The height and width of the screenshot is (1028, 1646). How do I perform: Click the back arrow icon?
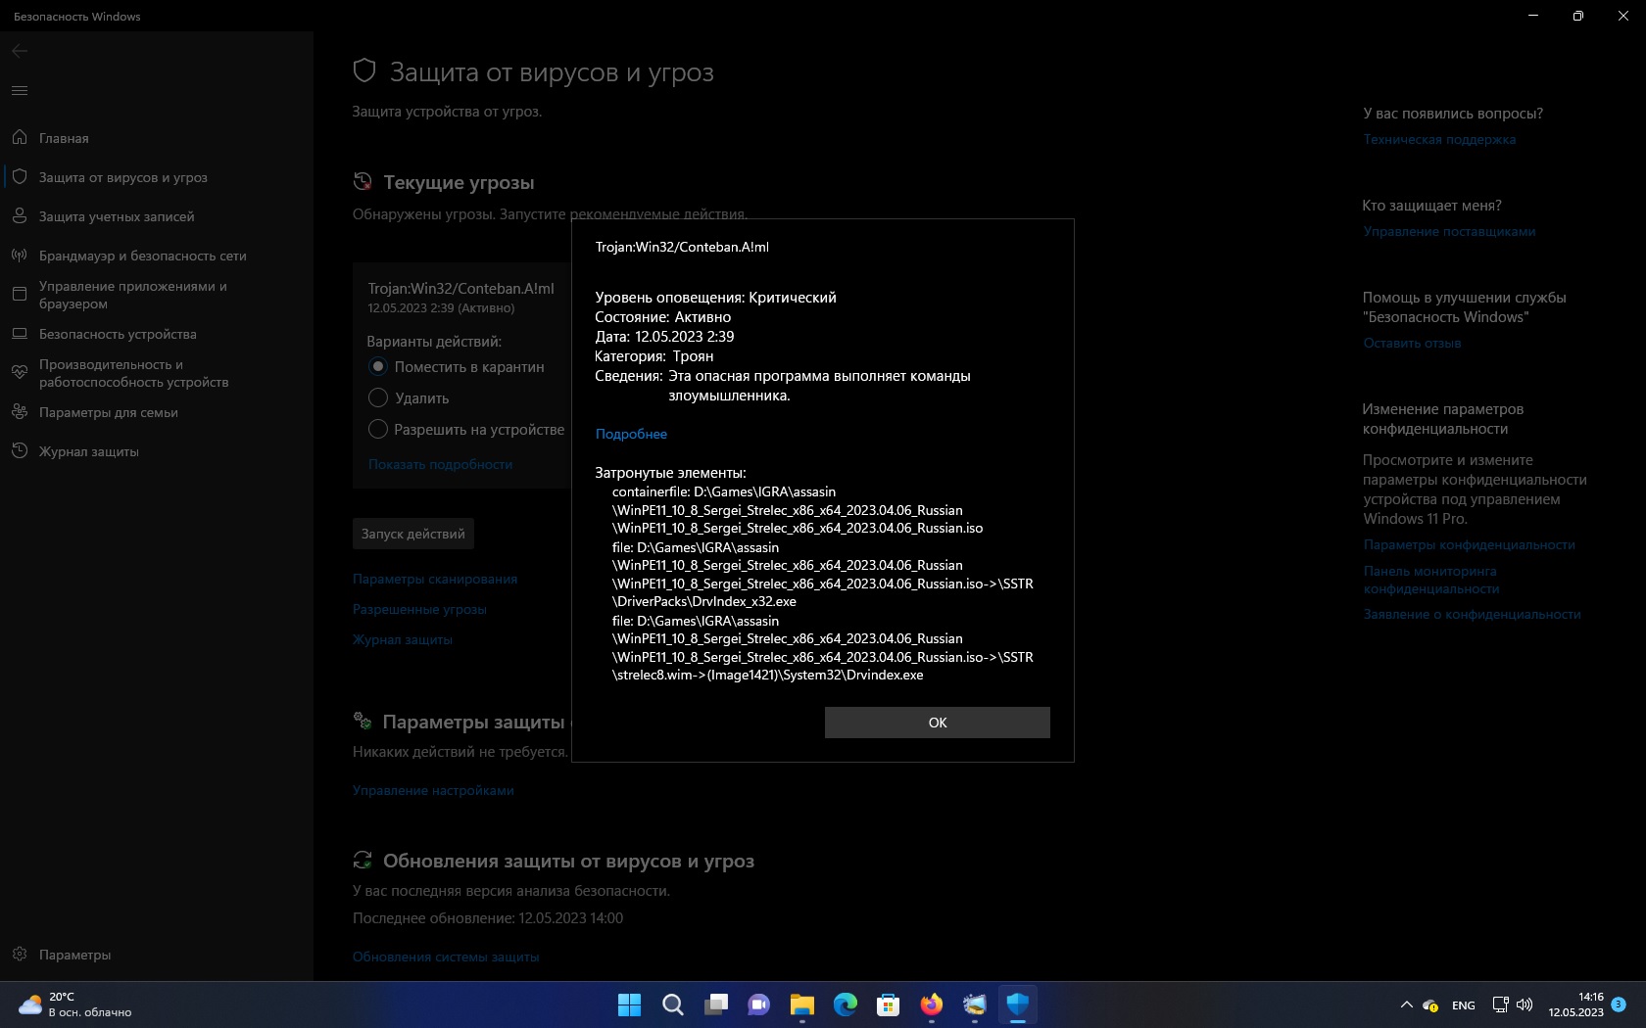20,51
